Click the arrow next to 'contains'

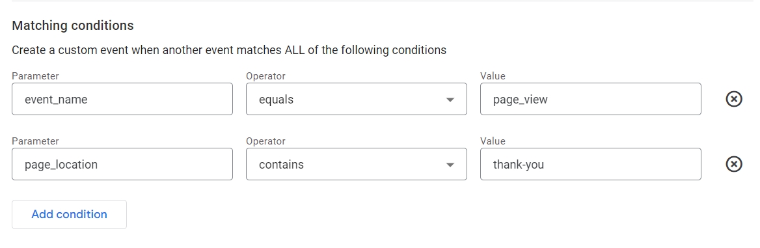tap(450, 165)
